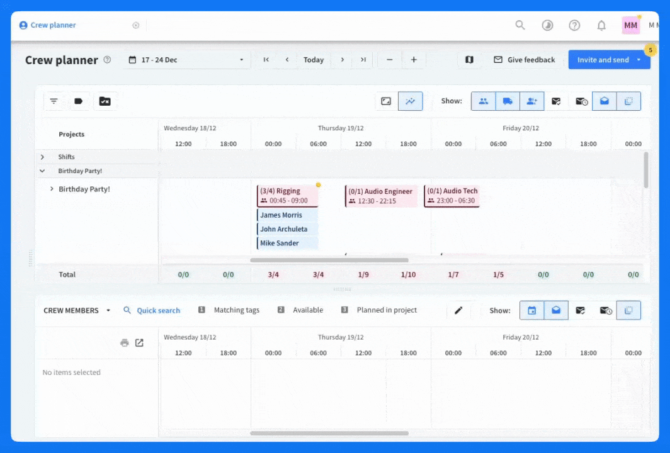670x453 pixels.
Task: Open the search magnifier in top bar
Action: [520, 25]
